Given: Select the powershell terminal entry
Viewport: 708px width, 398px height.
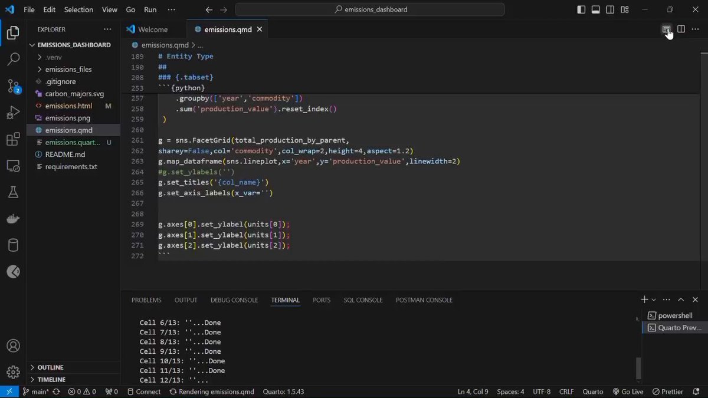Looking at the screenshot, I should coord(676,315).
